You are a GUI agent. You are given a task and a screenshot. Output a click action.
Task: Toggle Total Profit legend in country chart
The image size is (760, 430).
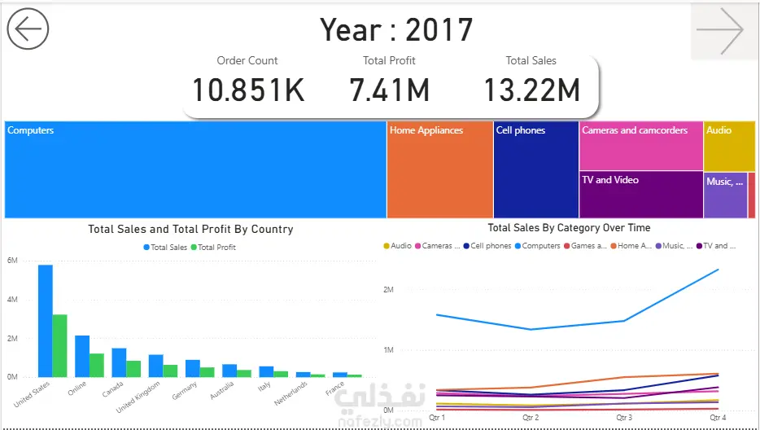pos(213,247)
